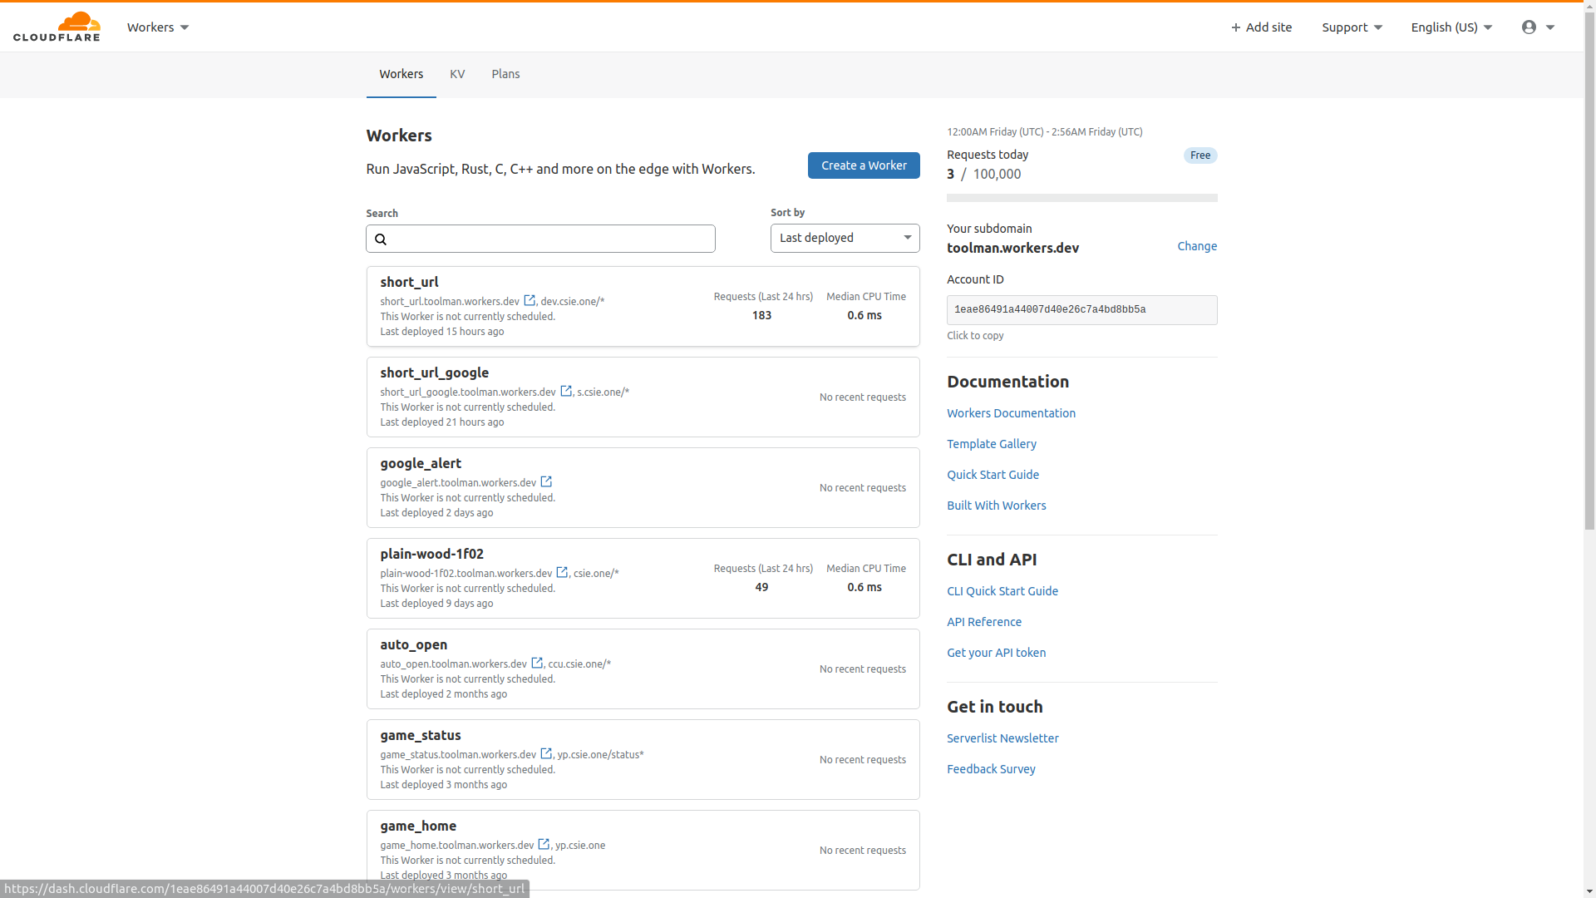Copy the Account ID field
1596x898 pixels.
pyautogui.click(x=1081, y=310)
